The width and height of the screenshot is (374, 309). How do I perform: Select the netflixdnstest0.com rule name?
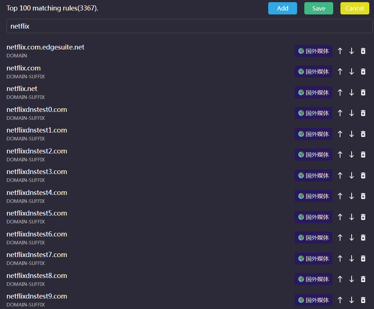click(37, 110)
